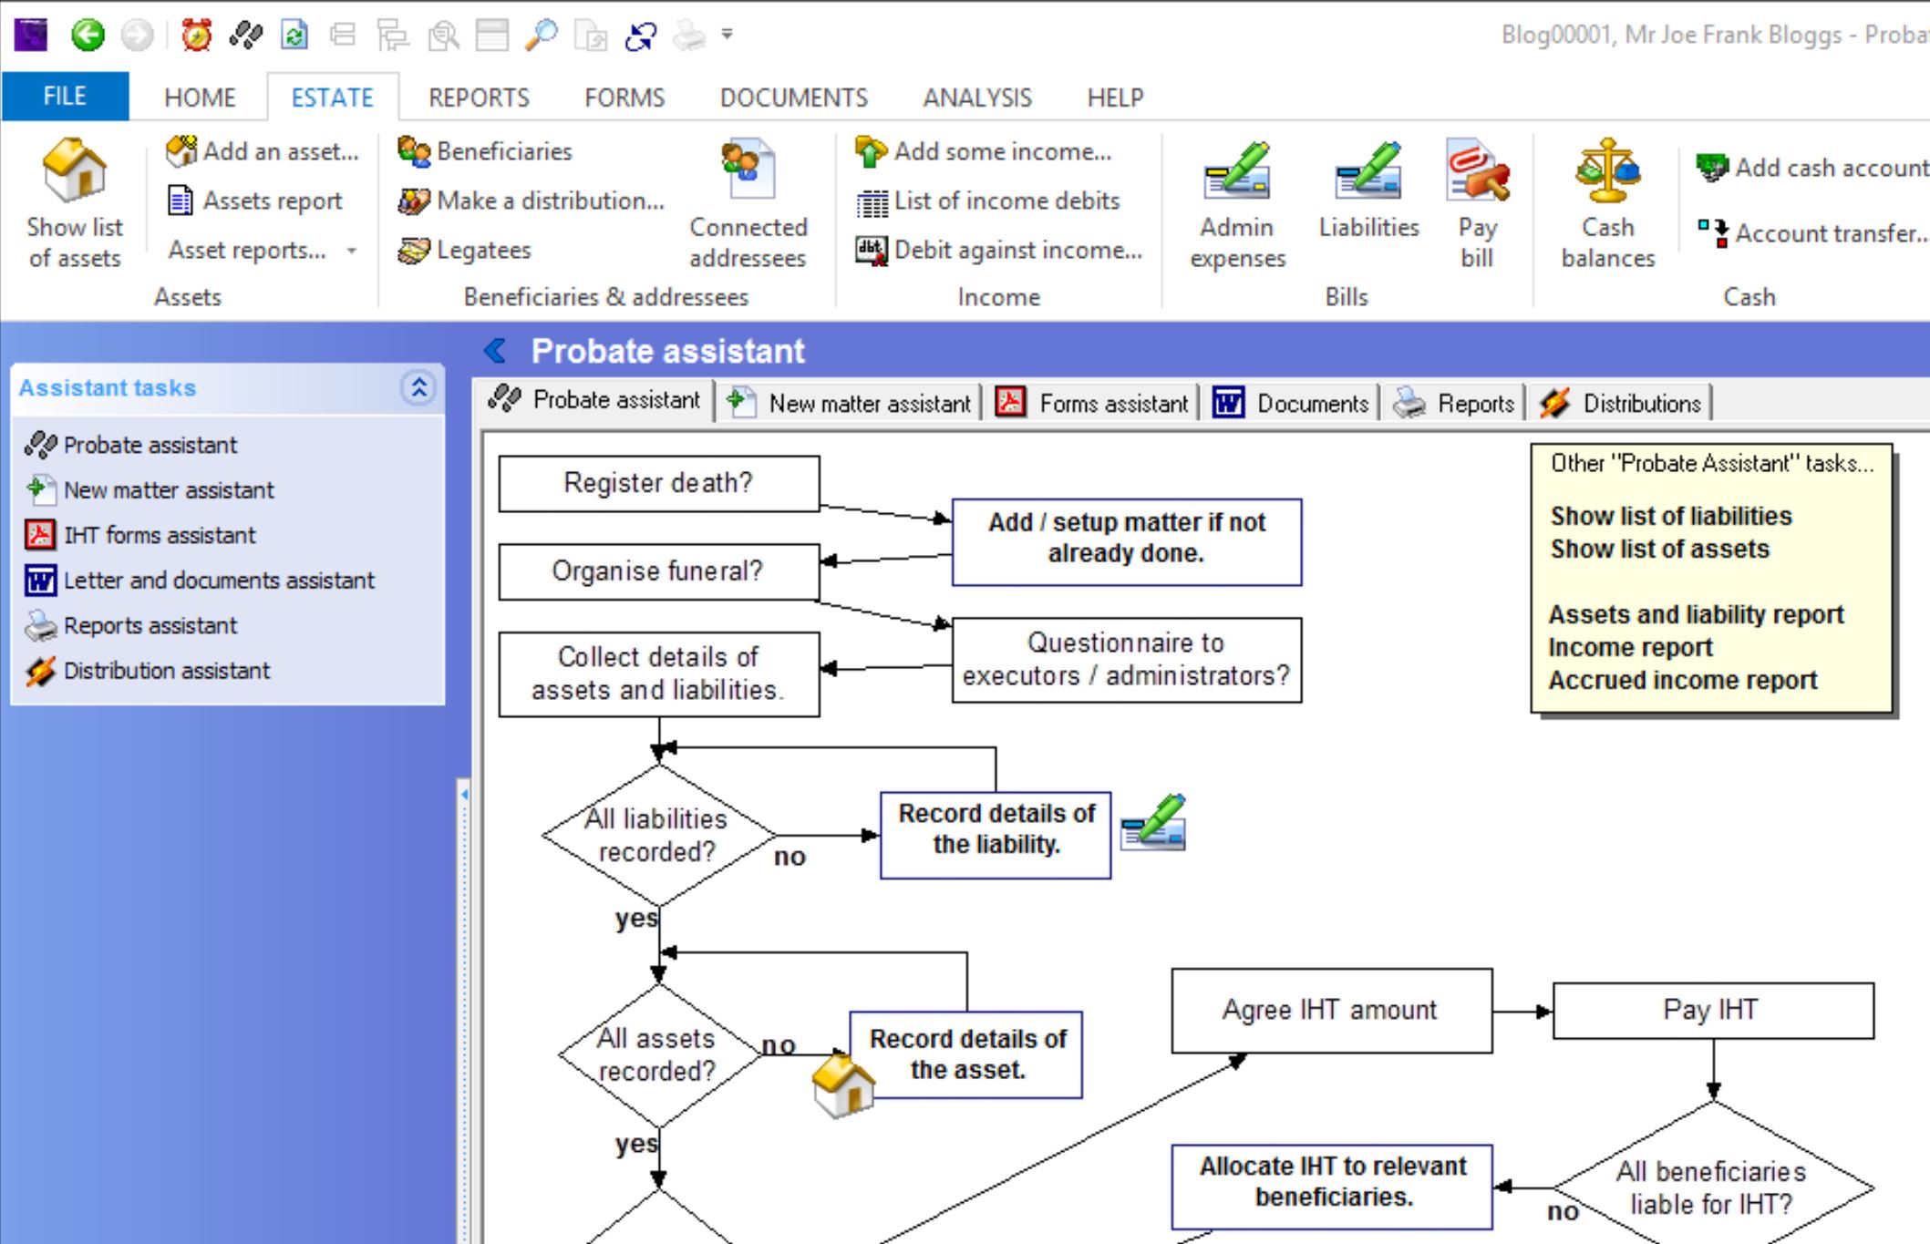Screen dimensions: 1930x1244
Task: Click the Liabilities ribbon icon
Action: (x=1368, y=172)
